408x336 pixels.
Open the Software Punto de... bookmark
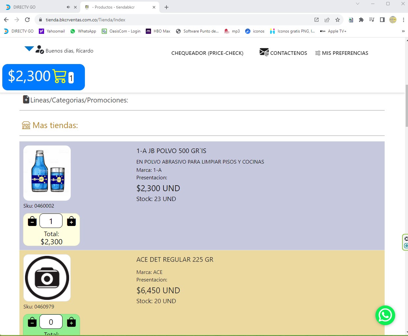[197, 31]
